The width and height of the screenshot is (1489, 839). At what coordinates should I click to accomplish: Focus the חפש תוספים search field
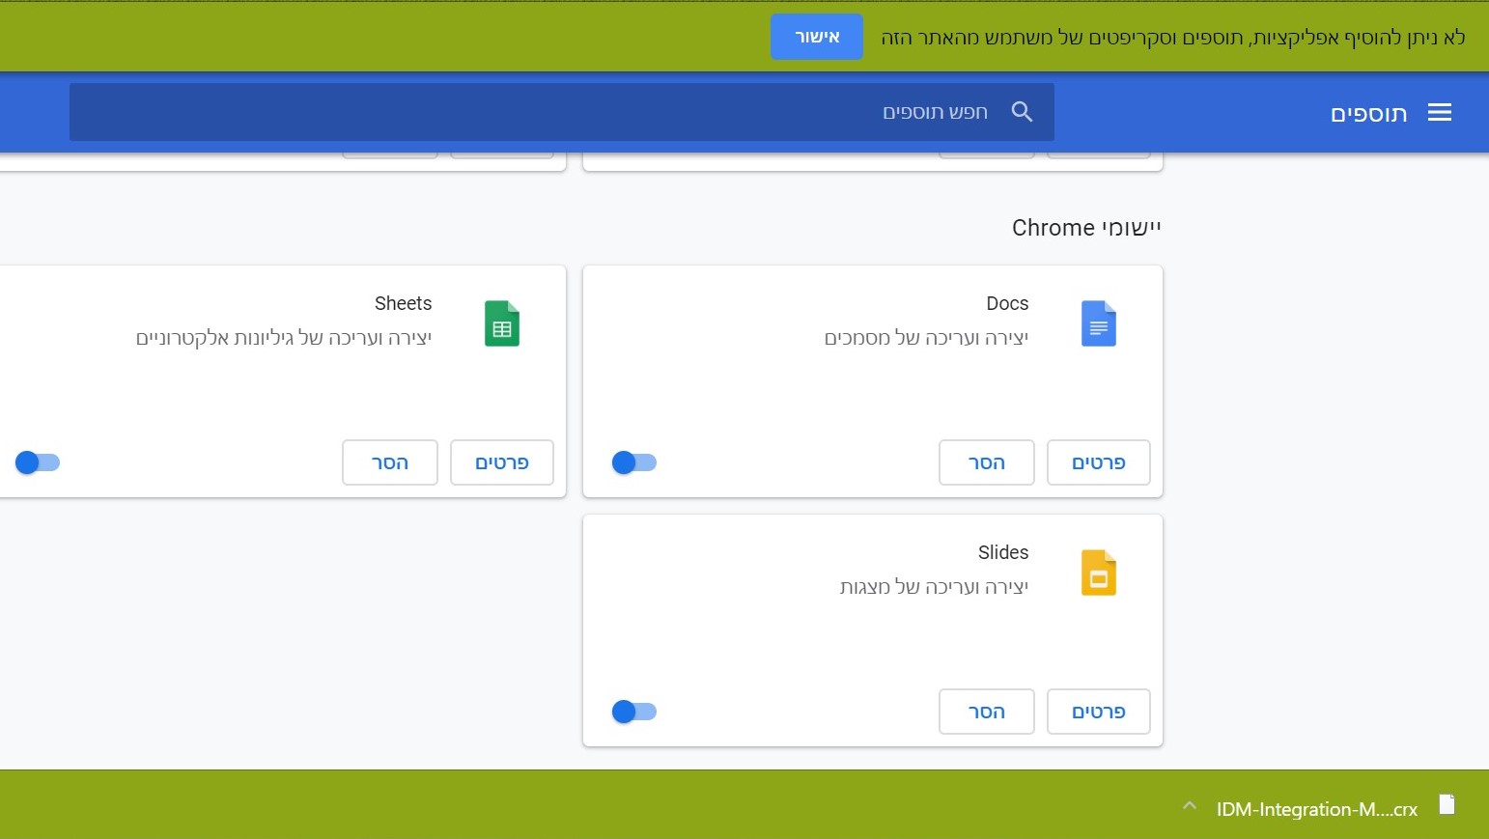pyautogui.click(x=562, y=112)
